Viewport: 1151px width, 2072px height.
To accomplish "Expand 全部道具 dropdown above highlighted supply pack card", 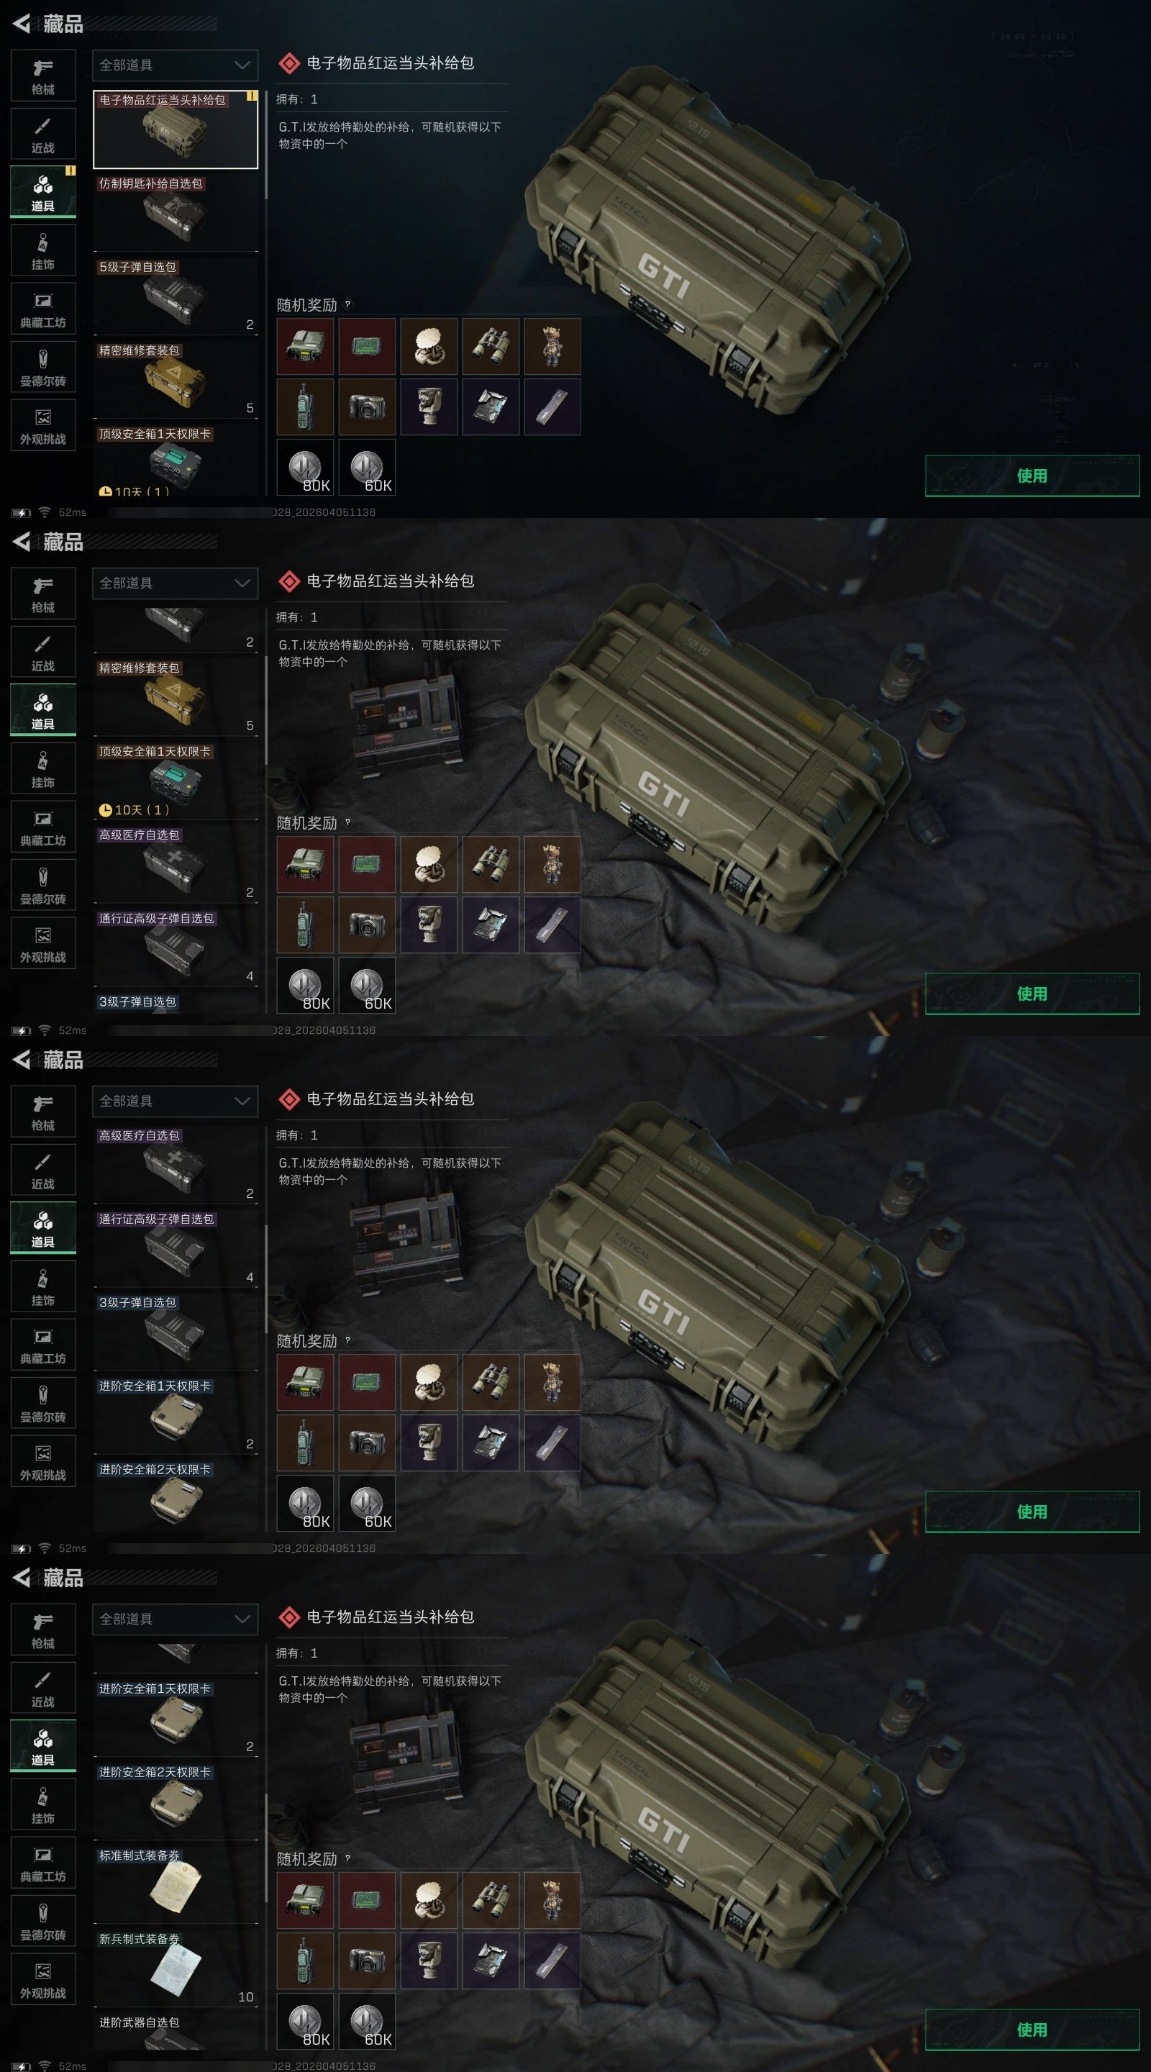I will [176, 65].
